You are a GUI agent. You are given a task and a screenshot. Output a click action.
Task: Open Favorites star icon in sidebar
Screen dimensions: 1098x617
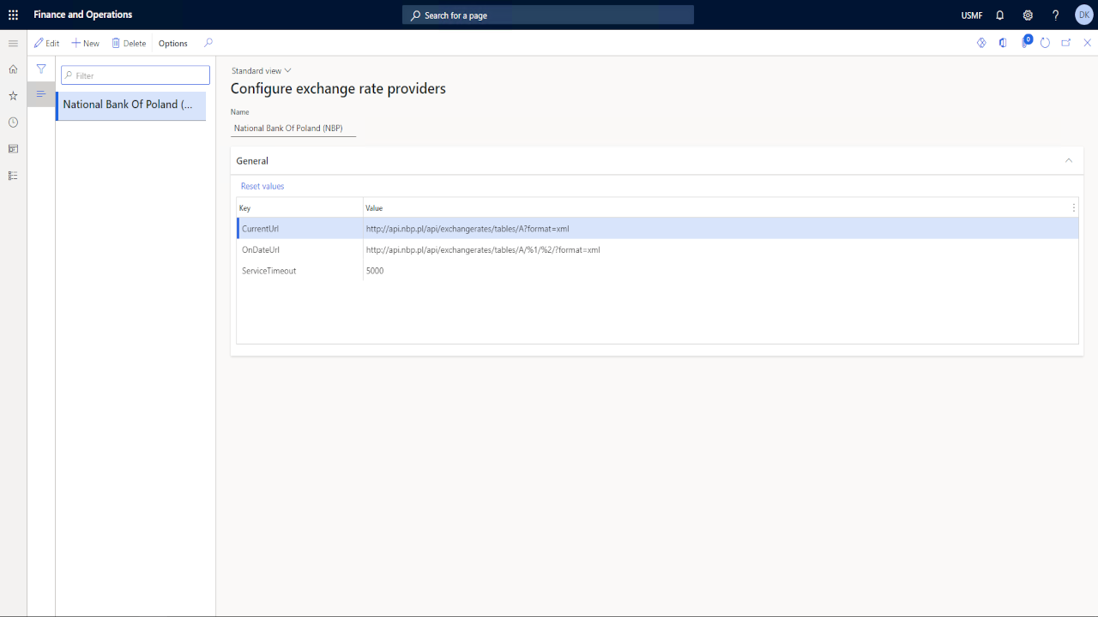pos(13,96)
